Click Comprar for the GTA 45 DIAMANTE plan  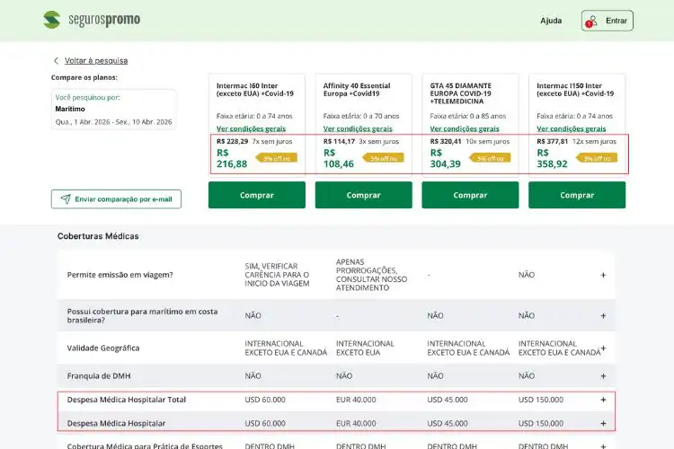(470, 195)
